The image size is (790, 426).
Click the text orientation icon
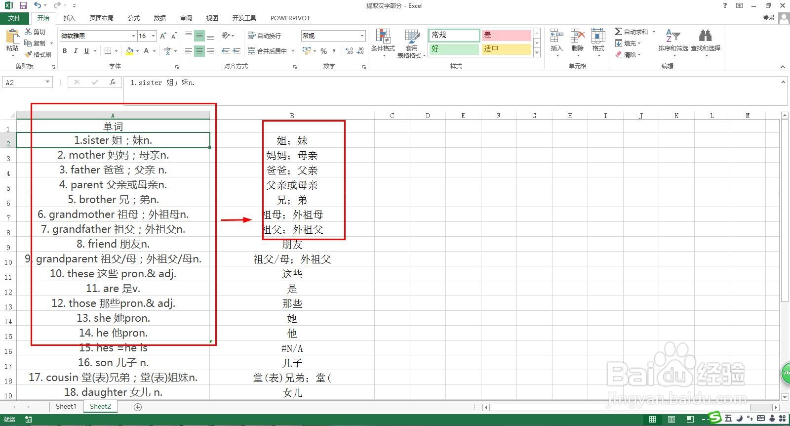[226, 36]
